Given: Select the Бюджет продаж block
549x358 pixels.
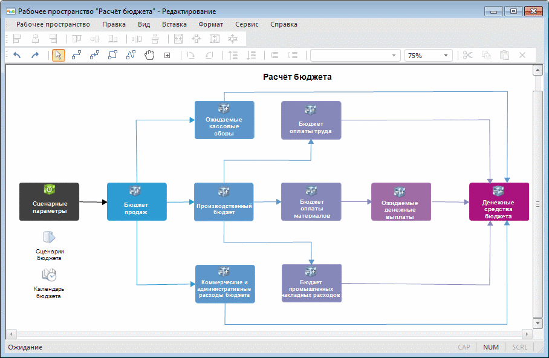Looking at the screenshot, I should click(x=137, y=202).
